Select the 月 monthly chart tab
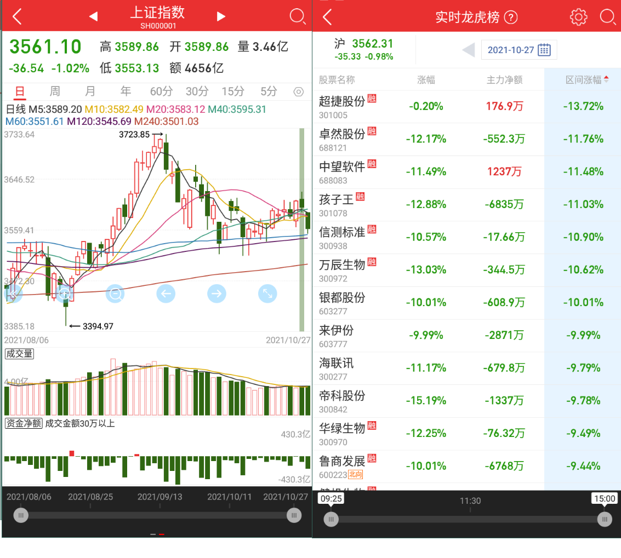The image size is (621, 558). [90, 91]
